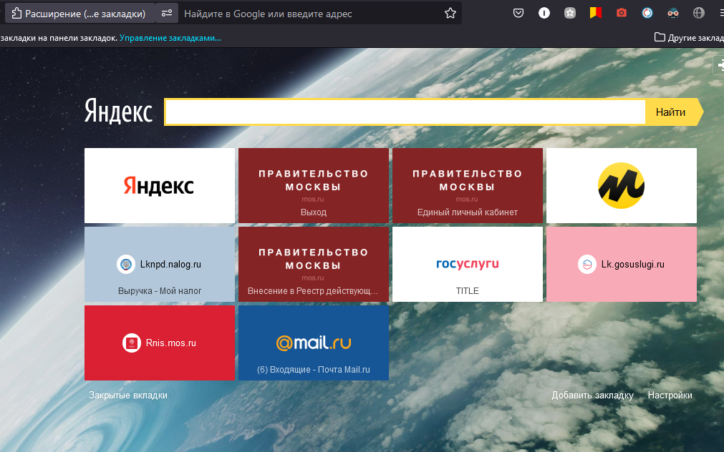This screenshot has width=724, height=452.
Task: Open the Госуслуги TITLE tile
Action: coord(468,265)
